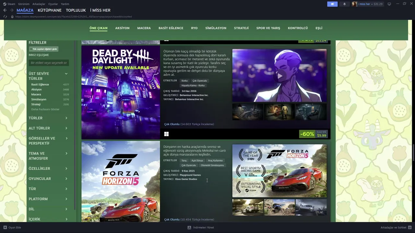
Task: Switch to the KÜTÜPHANE tab
Action: coord(50,10)
